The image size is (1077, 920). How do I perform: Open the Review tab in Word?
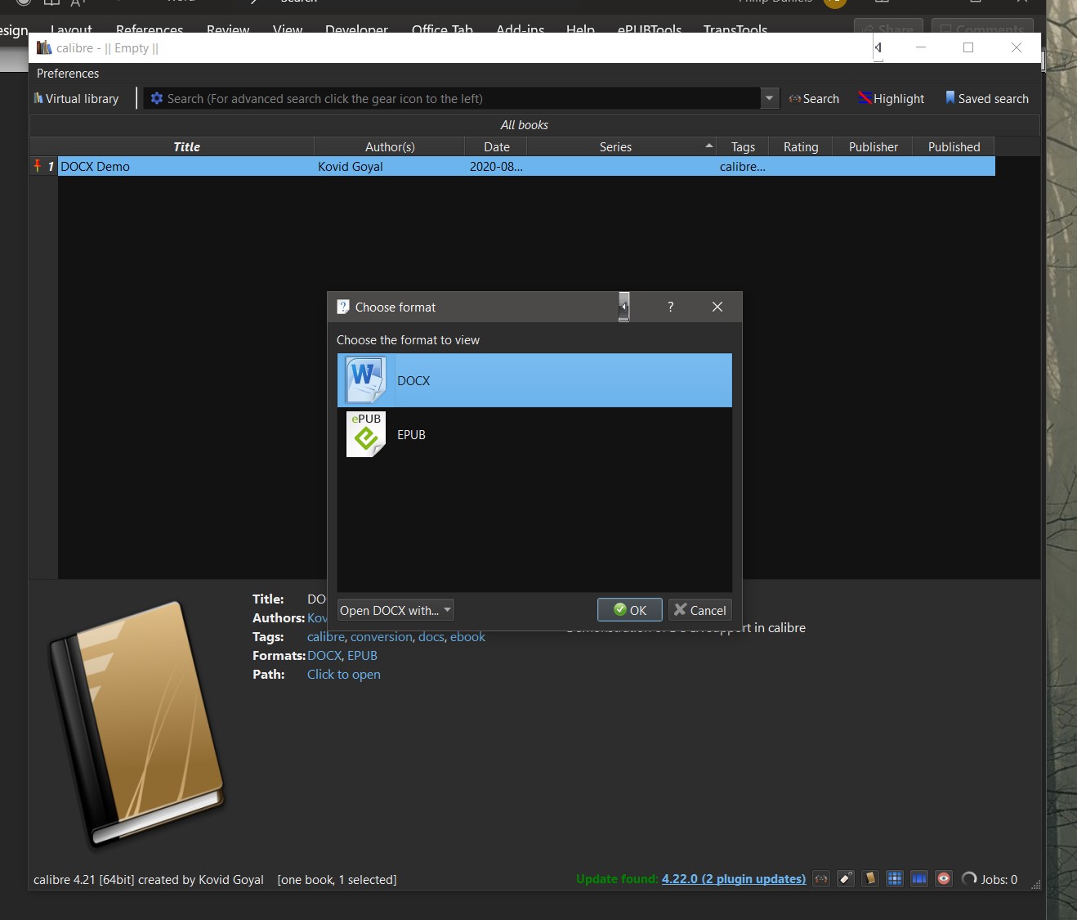coord(228,29)
